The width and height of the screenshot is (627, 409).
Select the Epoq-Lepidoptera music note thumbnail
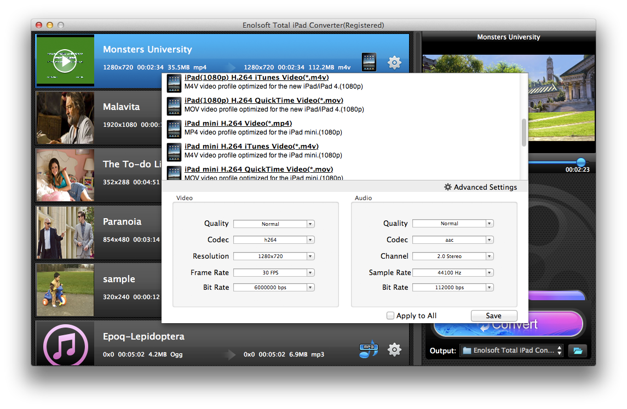click(x=65, y=344)
